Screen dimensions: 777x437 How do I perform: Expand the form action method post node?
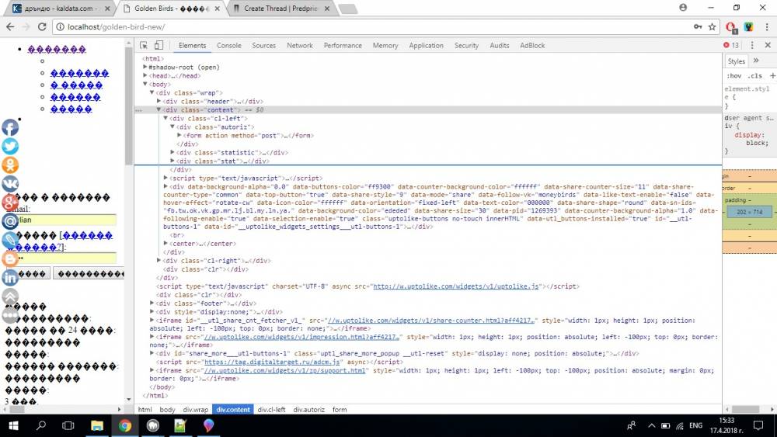pyautogui.click(x=179, y=135)
